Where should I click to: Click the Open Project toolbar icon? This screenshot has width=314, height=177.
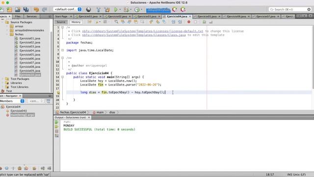point(18,9)
